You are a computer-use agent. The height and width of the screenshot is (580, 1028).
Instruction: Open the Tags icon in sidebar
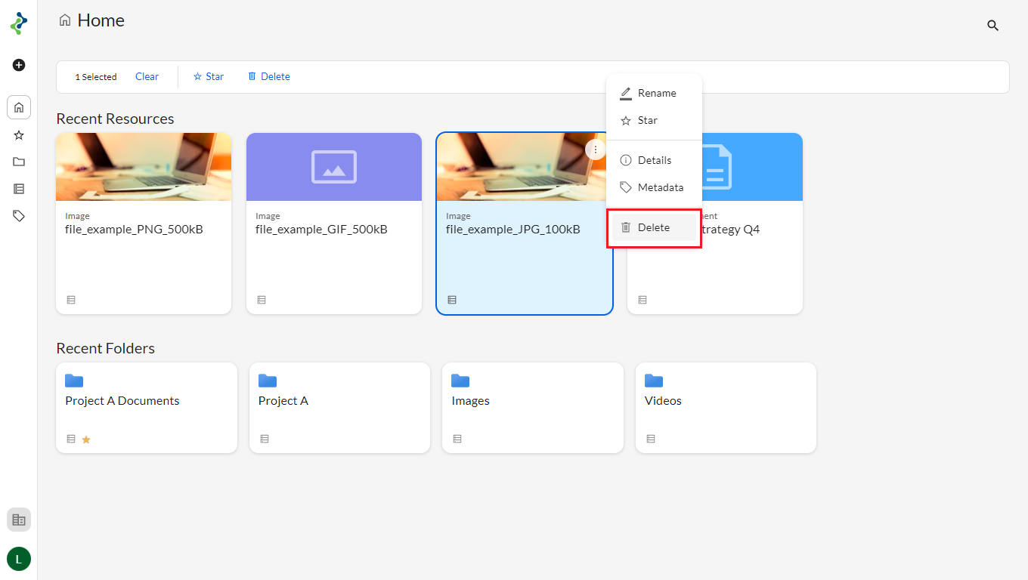tap(19, 216)
